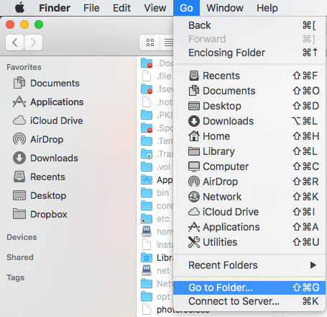Select the App folder row in file list

(x=156, y=179)
